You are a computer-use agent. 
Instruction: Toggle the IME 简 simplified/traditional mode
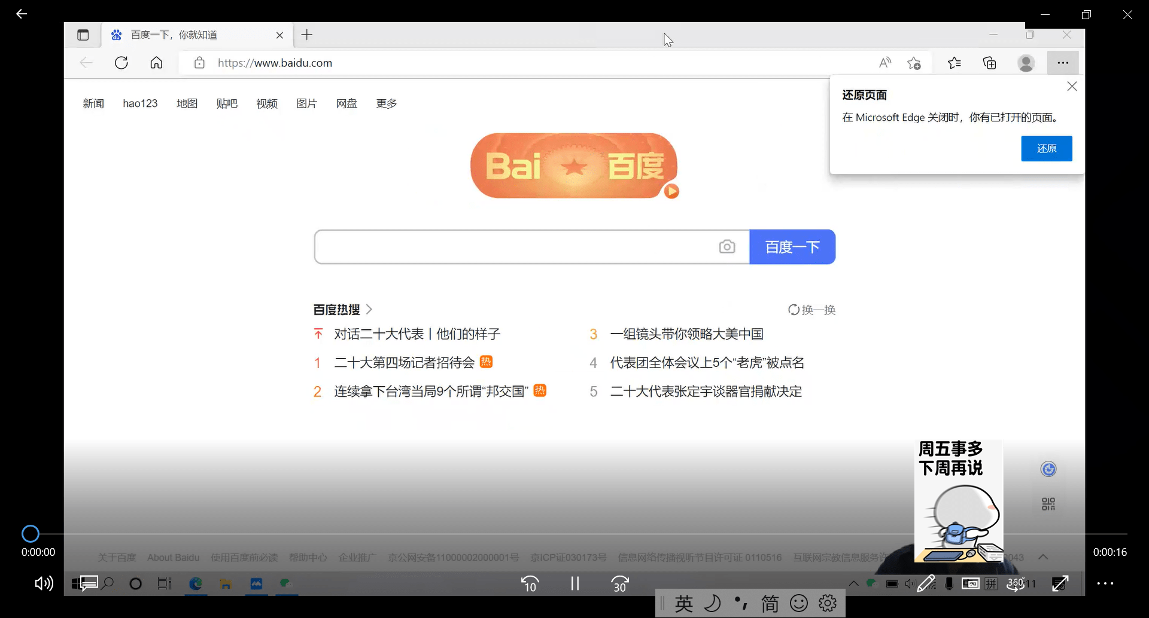(x=770, y=604)
